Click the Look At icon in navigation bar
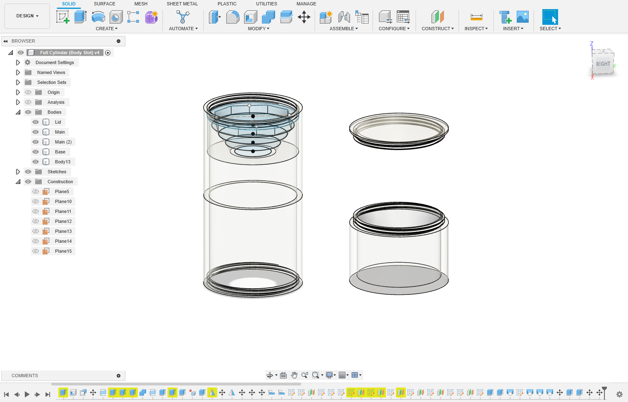 point(283,375)
